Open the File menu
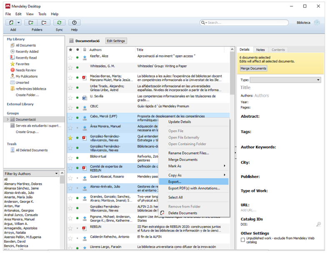 8,14
